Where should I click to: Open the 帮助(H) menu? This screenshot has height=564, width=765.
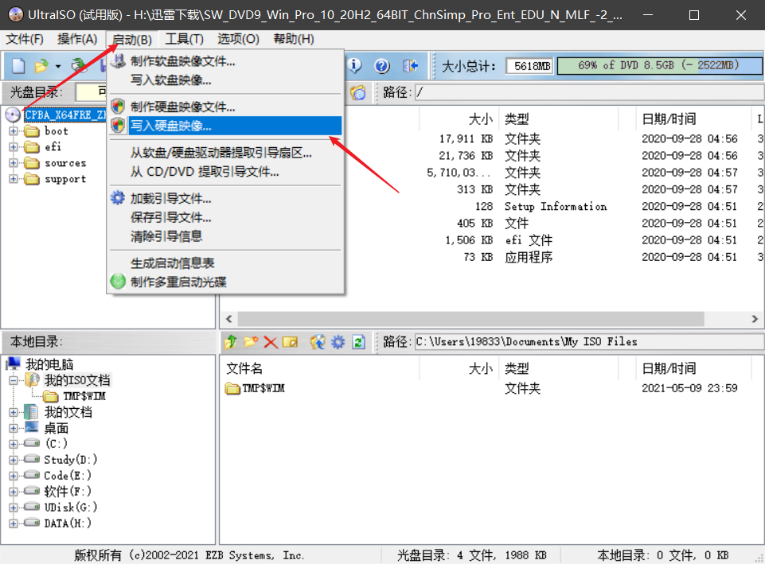click(294, 39)
